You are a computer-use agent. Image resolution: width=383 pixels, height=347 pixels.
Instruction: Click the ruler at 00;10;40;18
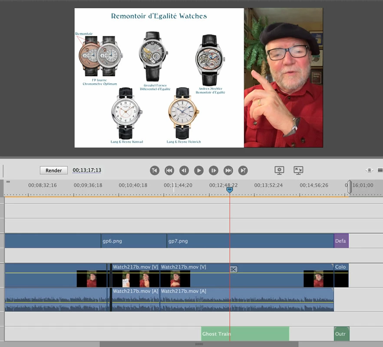pos(133,185)
